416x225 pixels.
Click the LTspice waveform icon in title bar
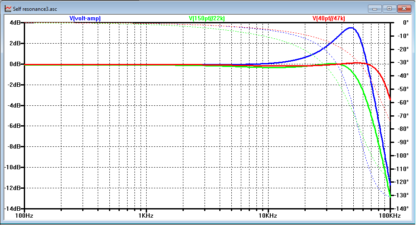[x=8, y=9]
